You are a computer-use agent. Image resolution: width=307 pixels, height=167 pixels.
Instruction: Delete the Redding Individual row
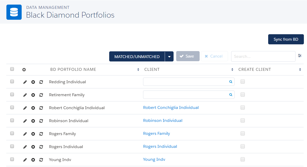pyautogui.click(x=33, y=82)
